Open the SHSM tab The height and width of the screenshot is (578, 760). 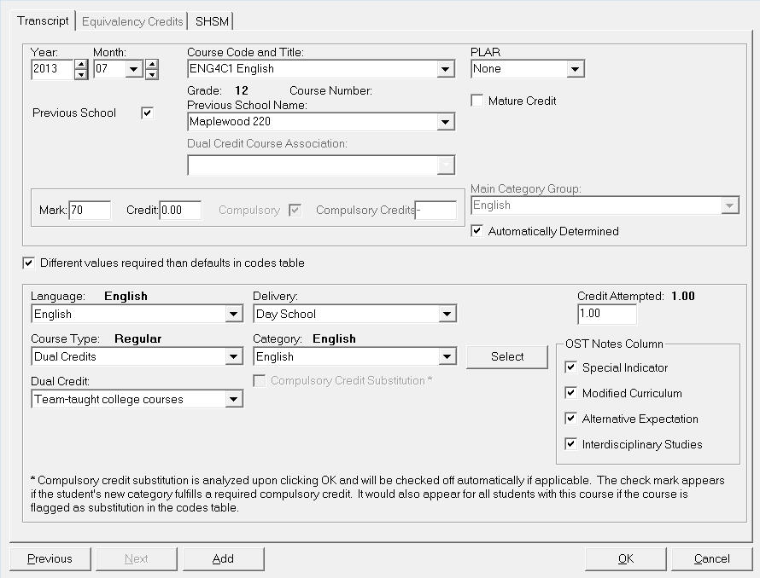click(x=212, y=21)
